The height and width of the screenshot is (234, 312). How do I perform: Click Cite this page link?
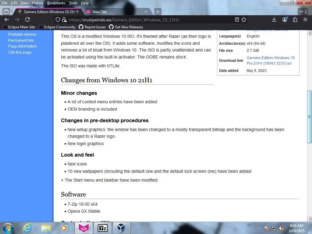tap(20, 52)
